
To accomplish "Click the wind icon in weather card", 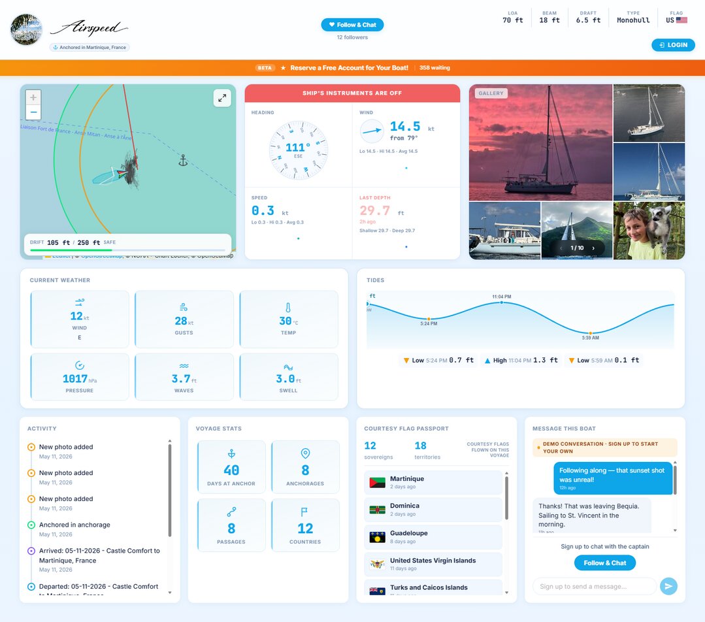I will click(80, 303).
